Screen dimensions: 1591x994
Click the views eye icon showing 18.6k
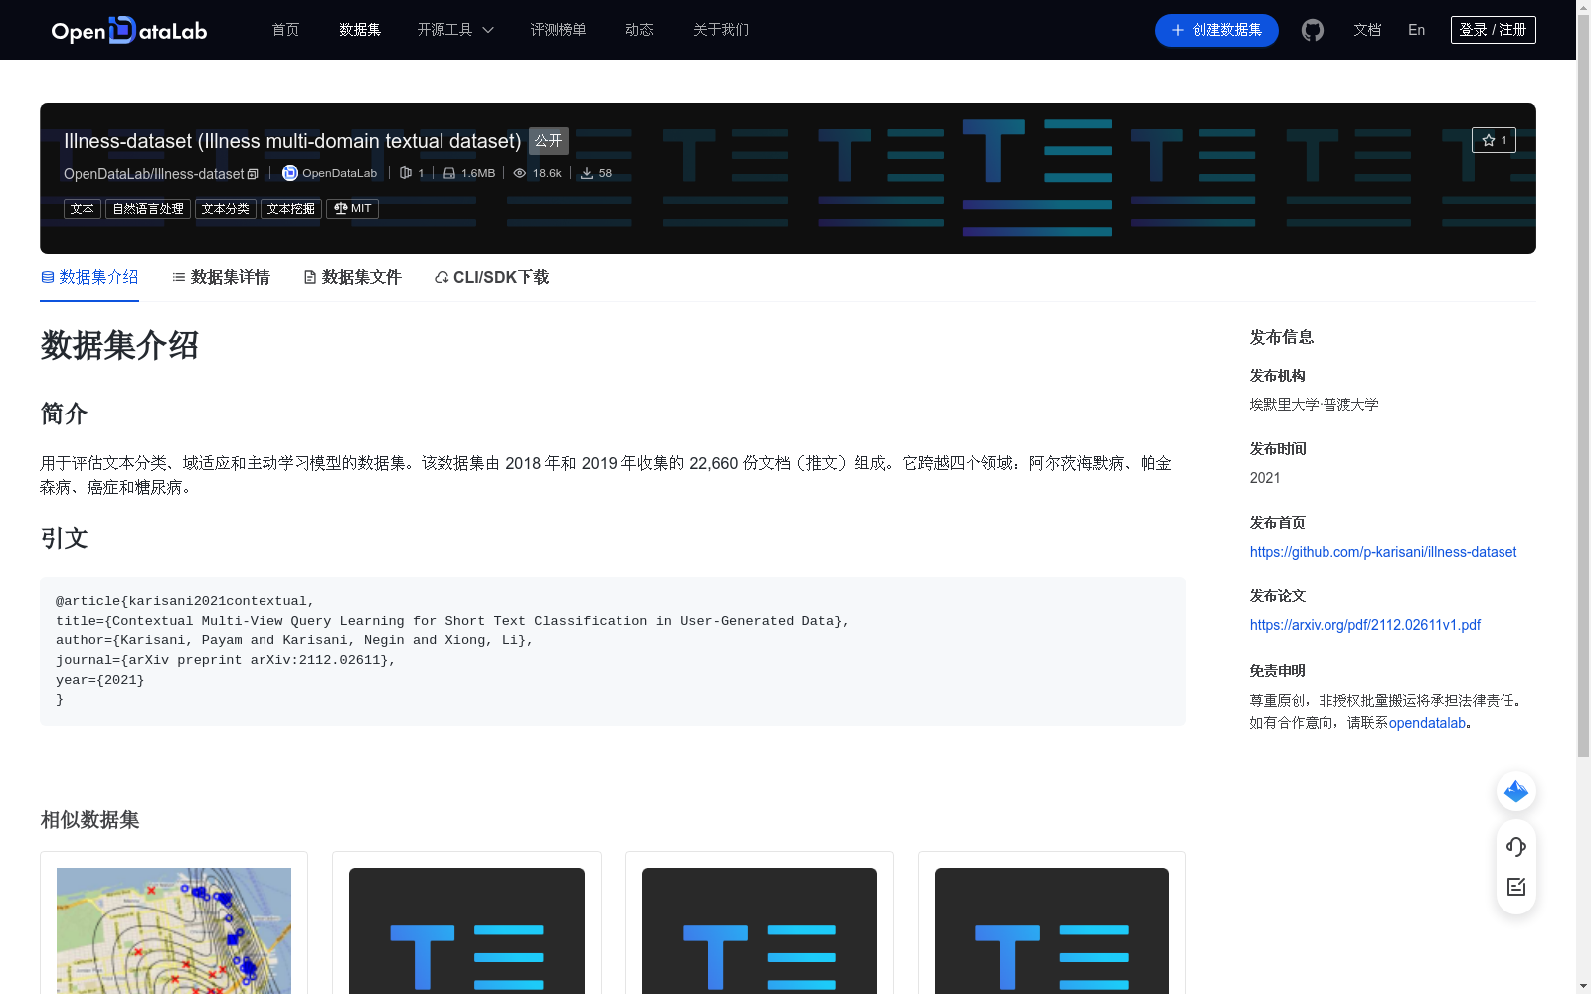point(519,173)
